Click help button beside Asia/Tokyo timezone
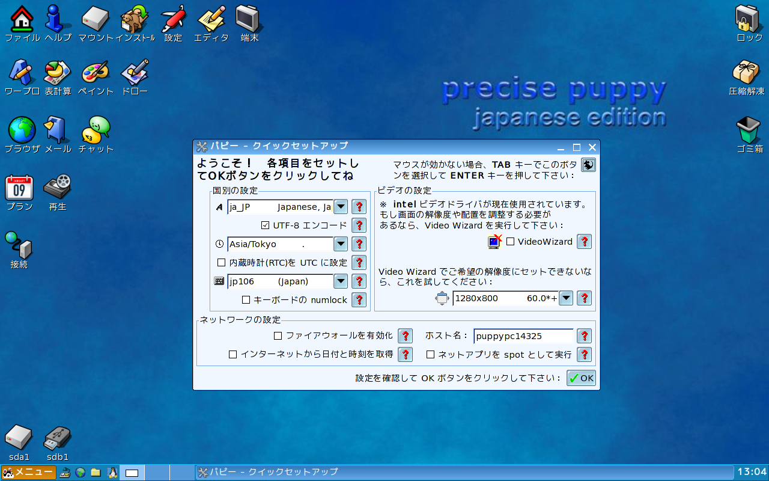Screen dimensions: 769x481 tap(359, 244)
